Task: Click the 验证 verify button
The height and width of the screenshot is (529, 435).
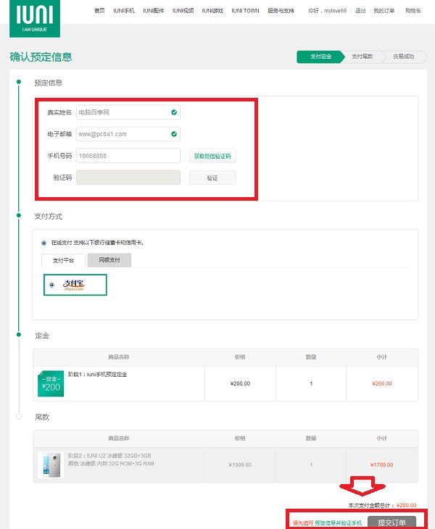Action: coord(212,178)
